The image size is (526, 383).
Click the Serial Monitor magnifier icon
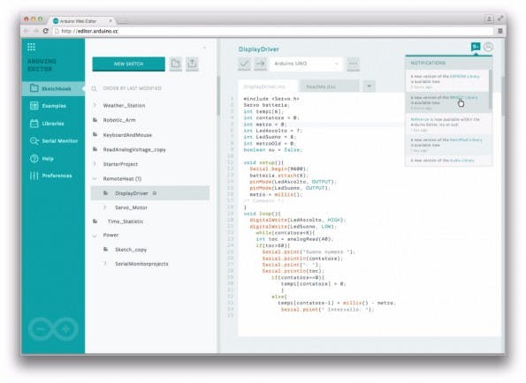click(x=34, y=141)
